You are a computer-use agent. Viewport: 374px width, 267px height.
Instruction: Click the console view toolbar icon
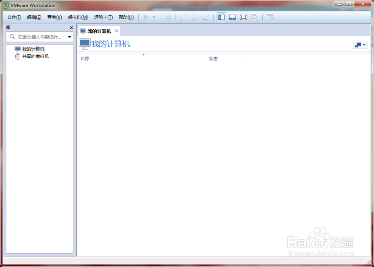pos(270,17)
